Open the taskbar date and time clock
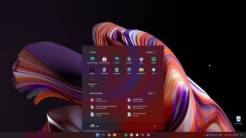 pyautogui.click(x=231, y=135)
